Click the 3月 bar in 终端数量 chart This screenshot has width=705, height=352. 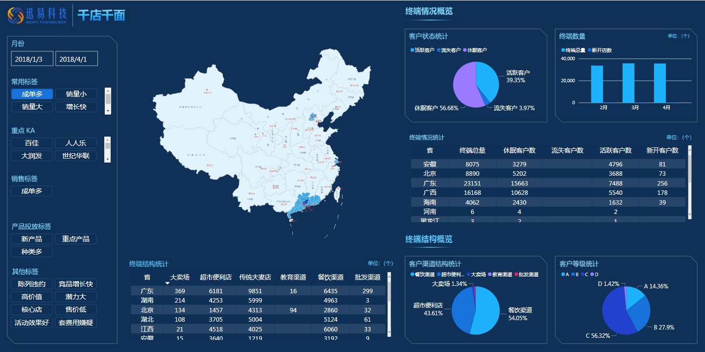coord(629,83)
